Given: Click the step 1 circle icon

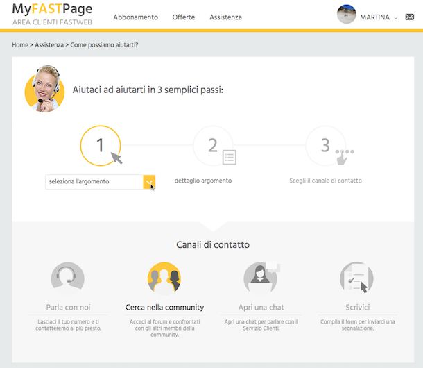Looking at the screenshot, I should pyautogui.click(x=101, y=146).
